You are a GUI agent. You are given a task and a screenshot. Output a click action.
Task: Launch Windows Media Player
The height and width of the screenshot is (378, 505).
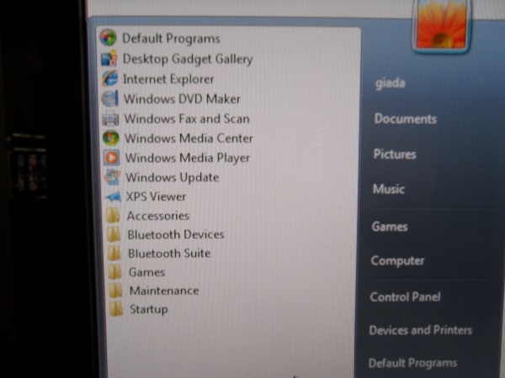[x=188, y=158]
